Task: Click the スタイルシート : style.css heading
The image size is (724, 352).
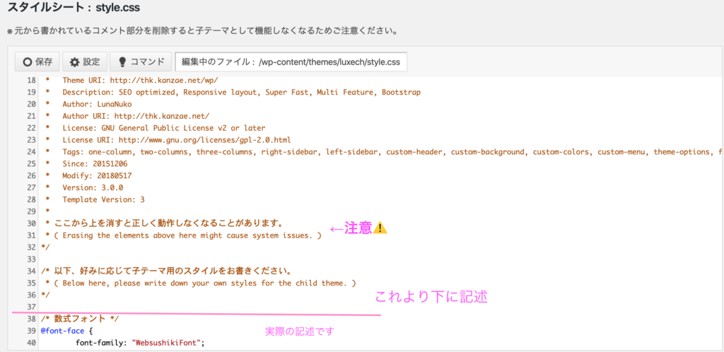Action: tap(74, 8)
